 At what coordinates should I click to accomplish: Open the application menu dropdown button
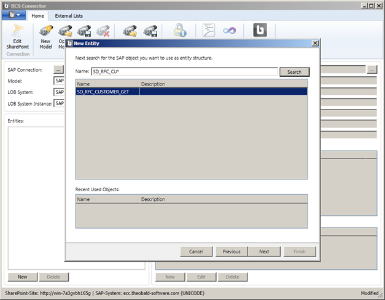click(14, 15)
